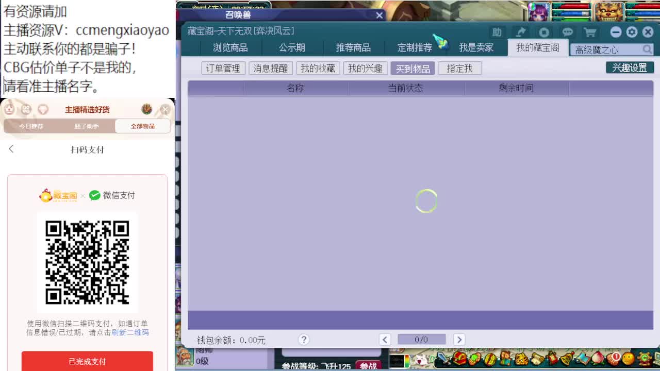
Task: Switch to 我是卖家 tab
Action: coord(476,48)
